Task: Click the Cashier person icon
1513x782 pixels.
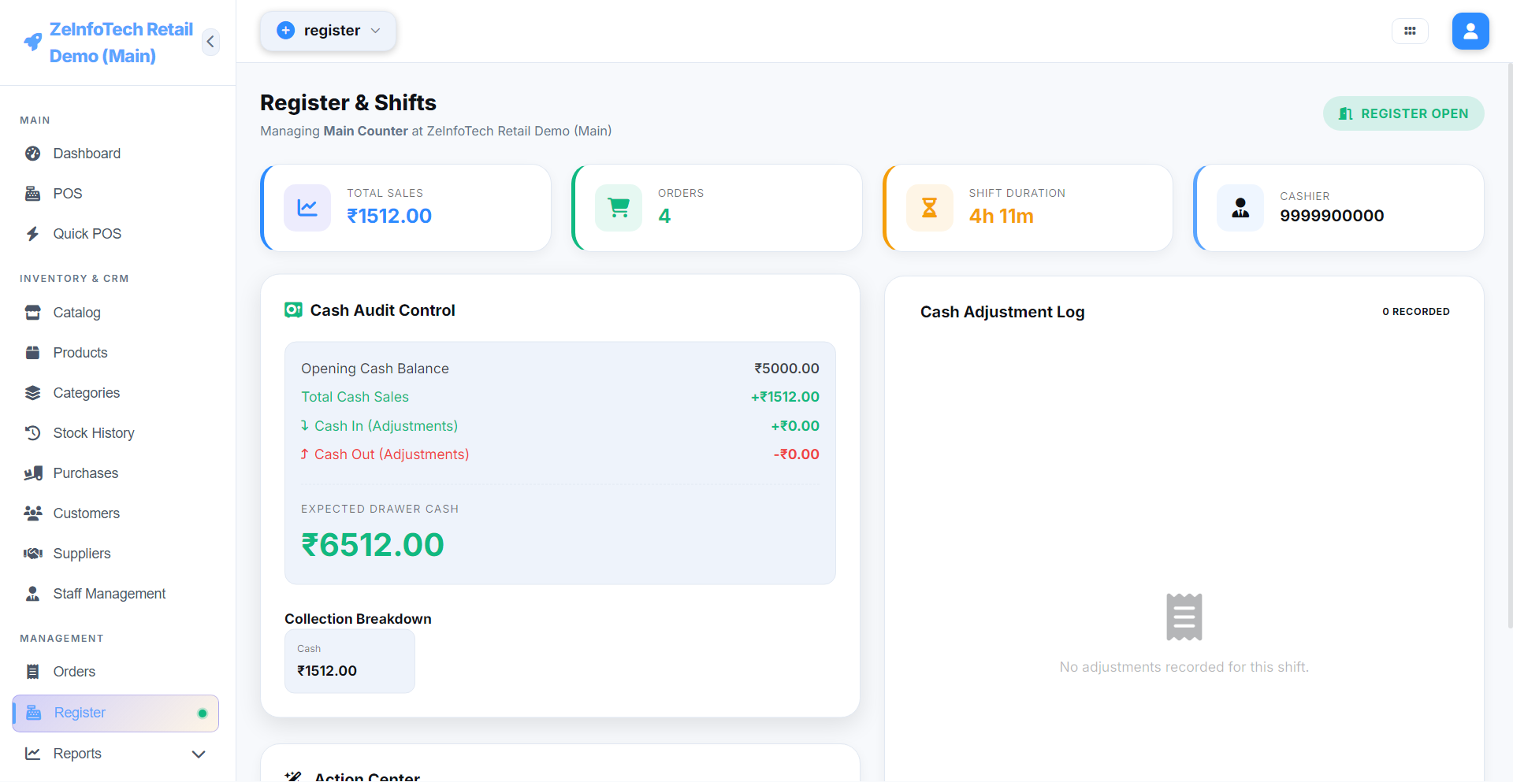Action: (1240, 208)
